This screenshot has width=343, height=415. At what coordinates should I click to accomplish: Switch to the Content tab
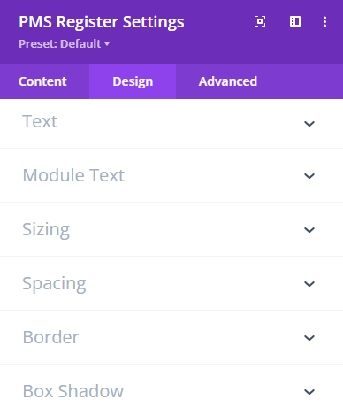pos(42,81)
